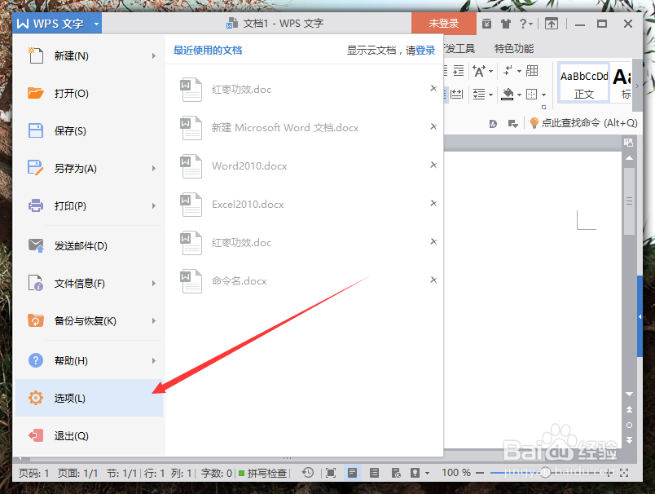Click the 页码: 1 status bar entry
The height and width of the screenshot is (494, 655).
click(x=34, y=473)
